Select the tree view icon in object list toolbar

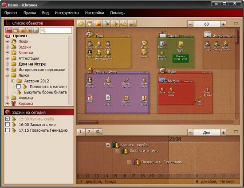(x=9, y=30)
